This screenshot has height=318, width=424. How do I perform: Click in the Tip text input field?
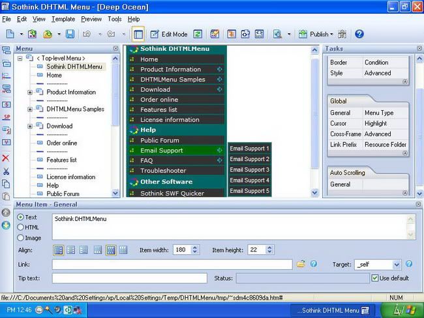(x=130, y=278)
